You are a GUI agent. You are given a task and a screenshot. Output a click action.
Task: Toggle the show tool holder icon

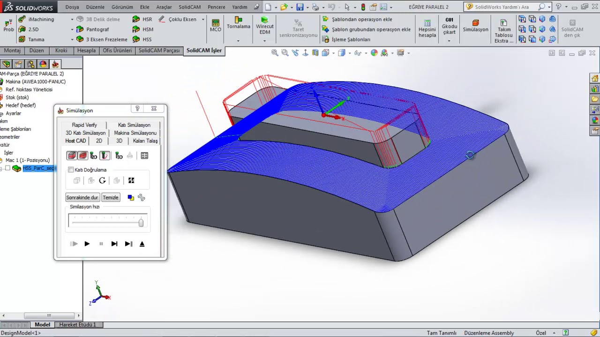[x=105, y=155]
